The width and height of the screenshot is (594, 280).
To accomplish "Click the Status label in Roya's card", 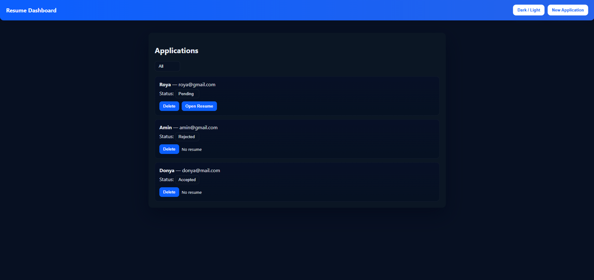I will tap(166, 94).
